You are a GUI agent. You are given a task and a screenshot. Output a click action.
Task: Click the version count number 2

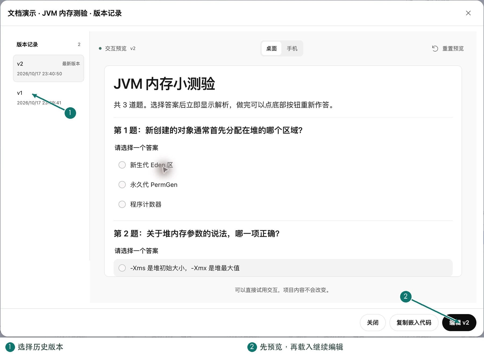[x=79, y=44]
